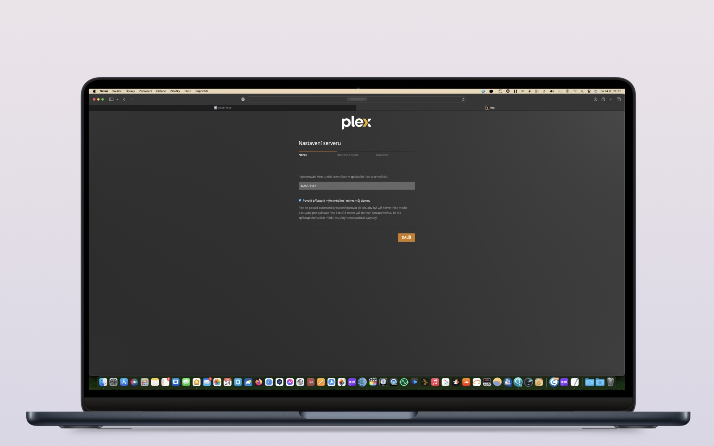Click the page reload icon
714x446 pixels.
(463, 99)
